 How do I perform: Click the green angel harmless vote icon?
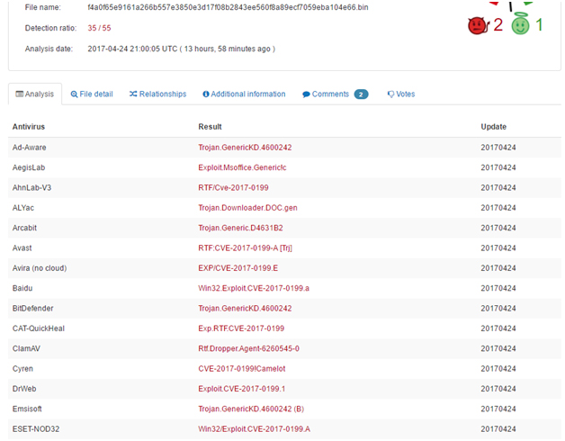[520, 24]
